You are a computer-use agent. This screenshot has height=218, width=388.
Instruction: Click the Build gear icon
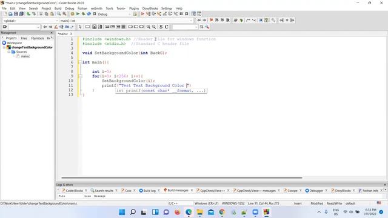pyautogui.click(x=72, y=14)
